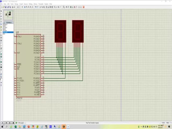The height and width of the screenshot is (129, 172).
Task: Click the Undo icon in toolbar
Action: click(x=36, y=7)
